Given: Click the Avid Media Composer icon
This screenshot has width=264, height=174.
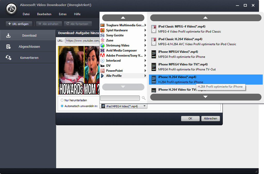Looking at the screenshot, I should tap(102, 50).
